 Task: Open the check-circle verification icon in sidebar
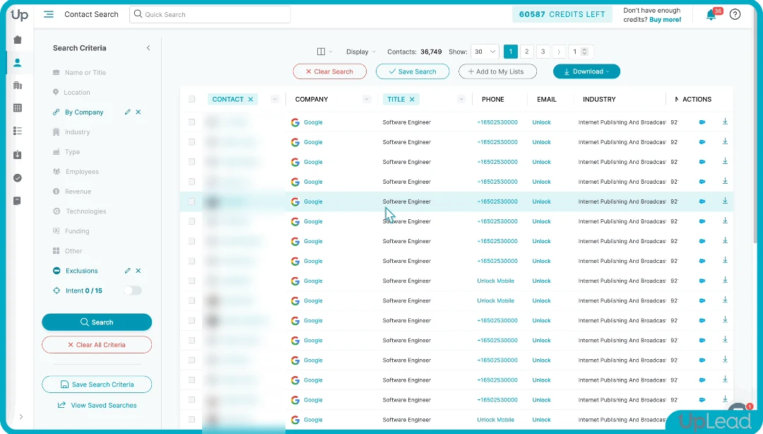(18, 178)
